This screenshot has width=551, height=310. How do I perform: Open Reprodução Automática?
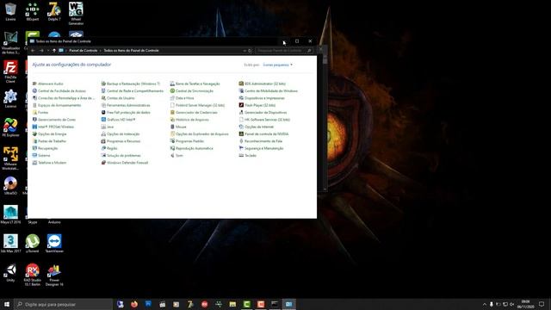coord(191,148)
